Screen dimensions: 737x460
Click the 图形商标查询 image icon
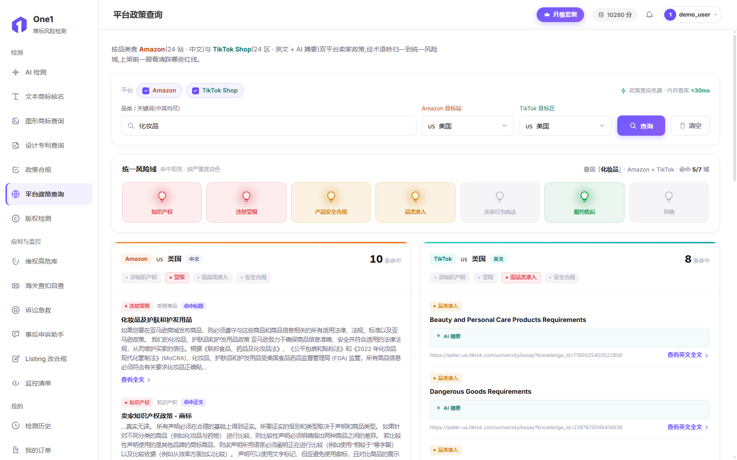click(16, 121)
